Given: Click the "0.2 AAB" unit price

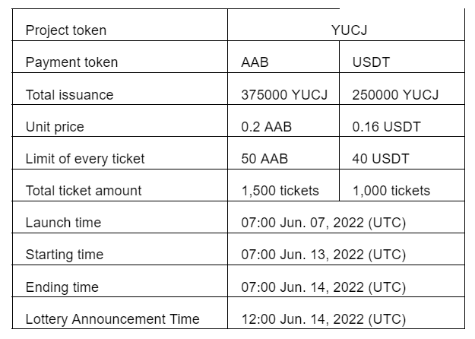Looking at the screenshot, I should tap(266, 127).
